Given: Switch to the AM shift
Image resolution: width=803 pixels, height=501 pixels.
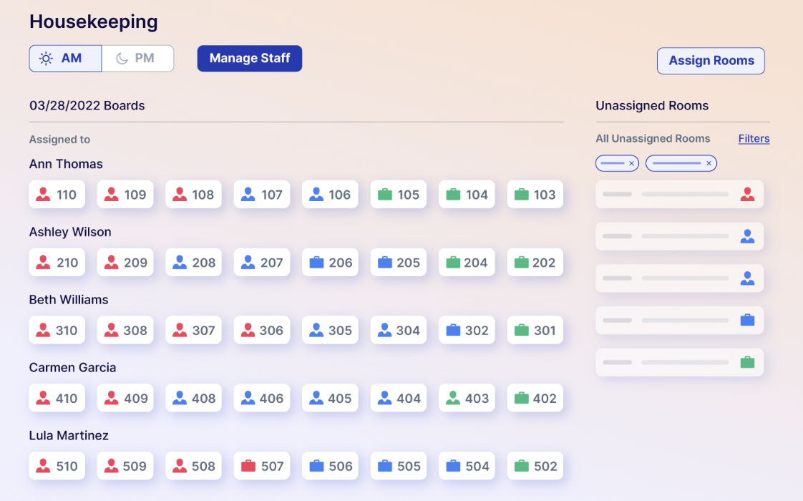Looking at the screenshot, I should point(65,59).
